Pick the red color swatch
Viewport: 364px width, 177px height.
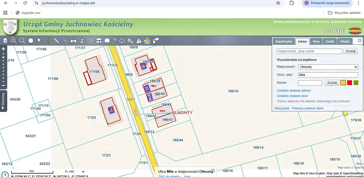pos(349,83)
